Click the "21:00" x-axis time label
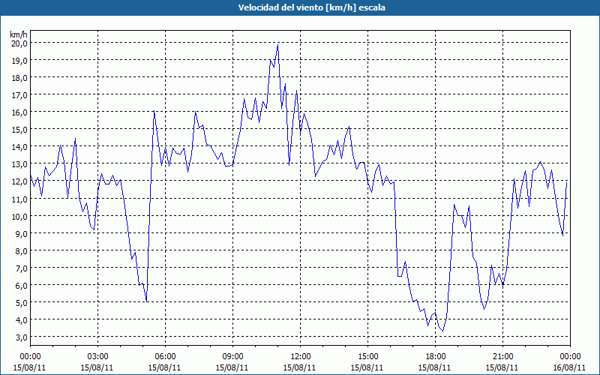 (502, 357)
